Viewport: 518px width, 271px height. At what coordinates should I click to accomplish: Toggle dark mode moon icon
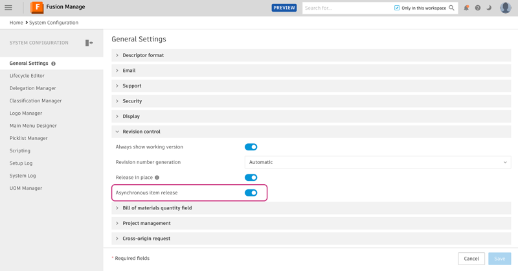(x=489, y=8)
